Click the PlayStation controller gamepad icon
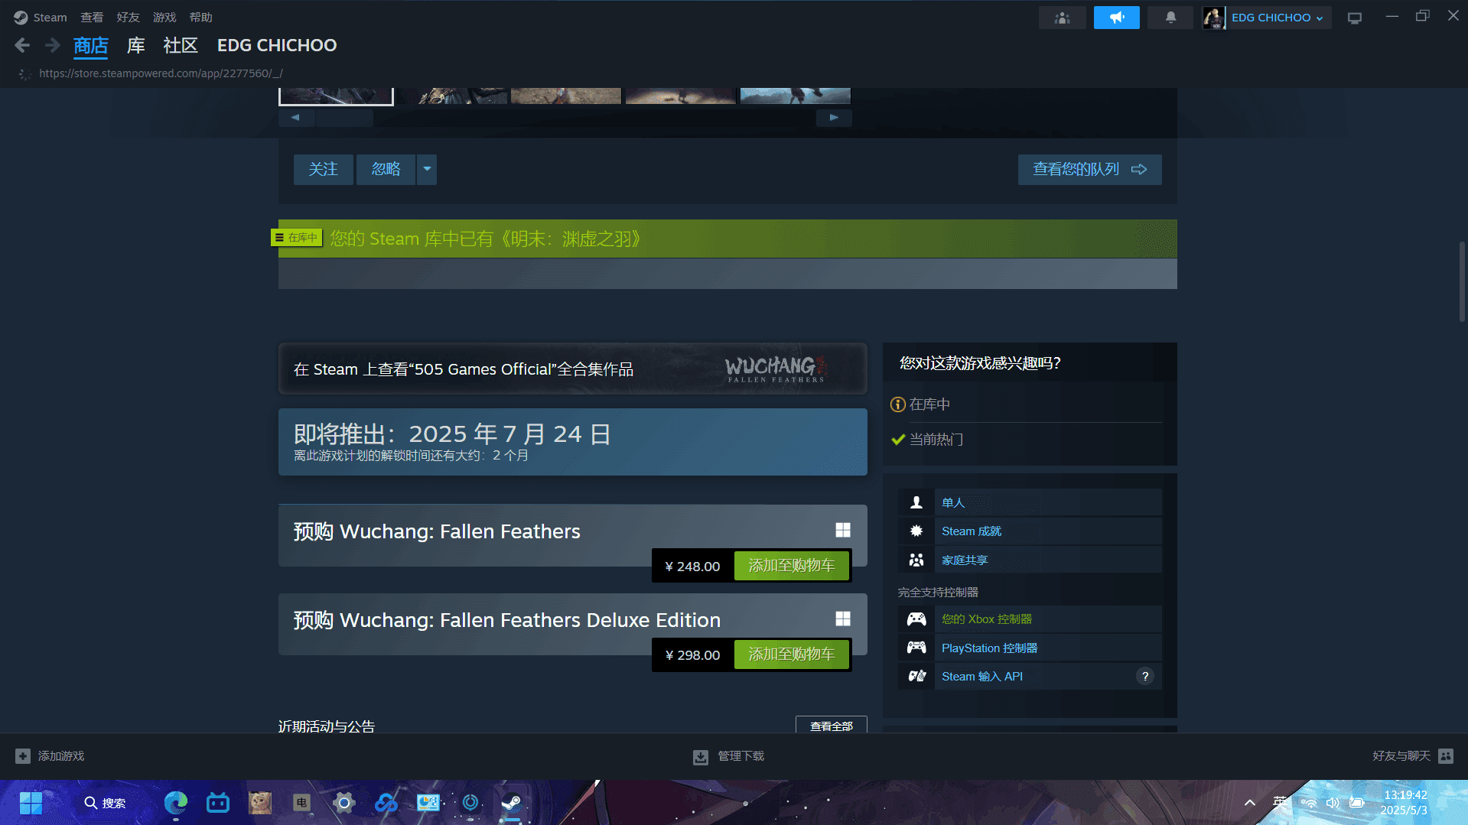1468x825 pixels. pyautogui.click(x=916, y=648)
